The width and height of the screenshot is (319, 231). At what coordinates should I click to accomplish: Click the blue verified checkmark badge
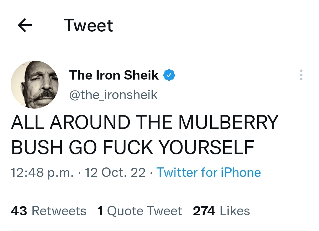pos(169,75)
